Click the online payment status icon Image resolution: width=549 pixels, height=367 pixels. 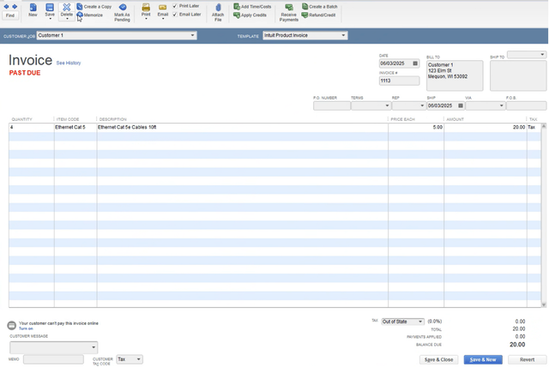pos(11,325)
